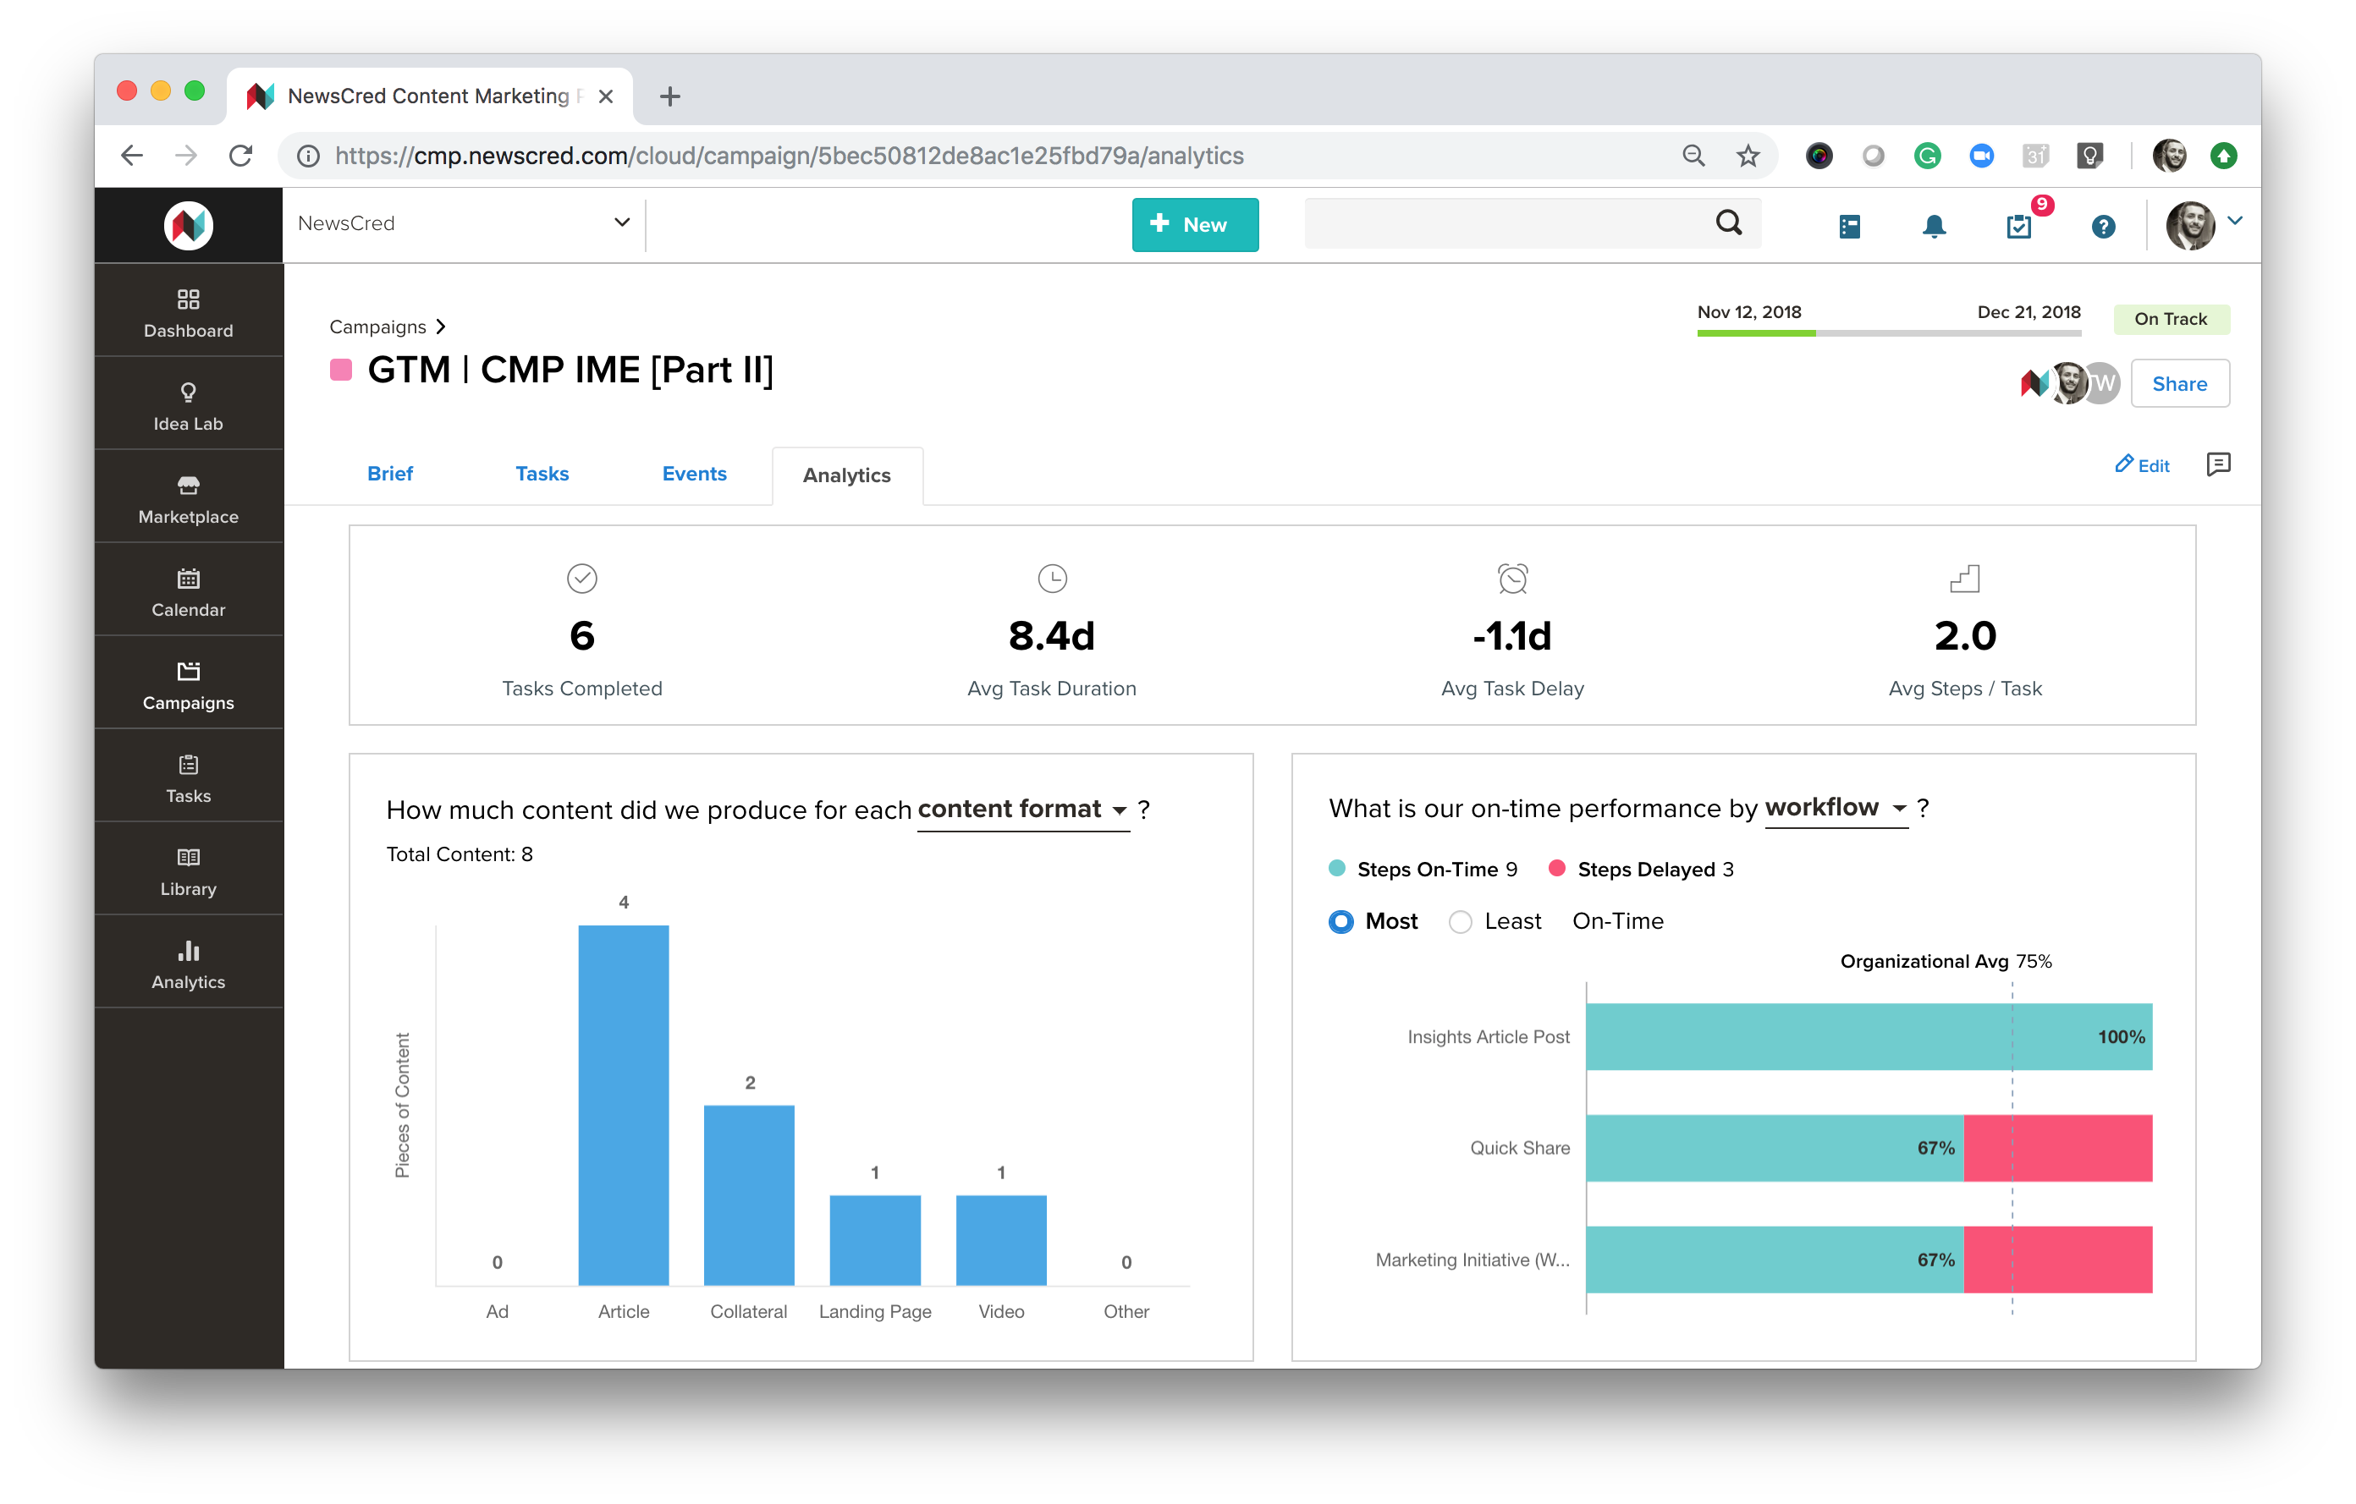Screen dimensions: 2356x1504
Task: Open the notes panel icon in header
Action: [x=1849, y=226]
